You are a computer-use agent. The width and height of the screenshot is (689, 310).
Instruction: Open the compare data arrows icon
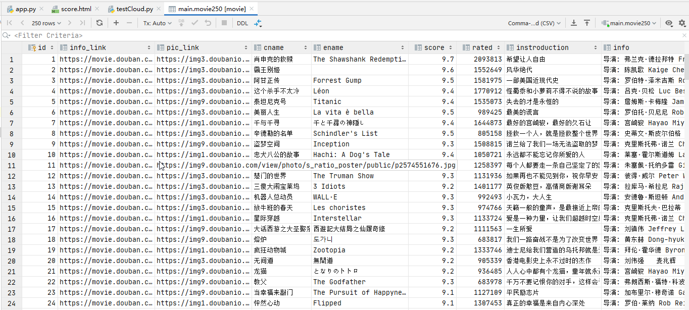pyautogui.click(x=258, y=23)
